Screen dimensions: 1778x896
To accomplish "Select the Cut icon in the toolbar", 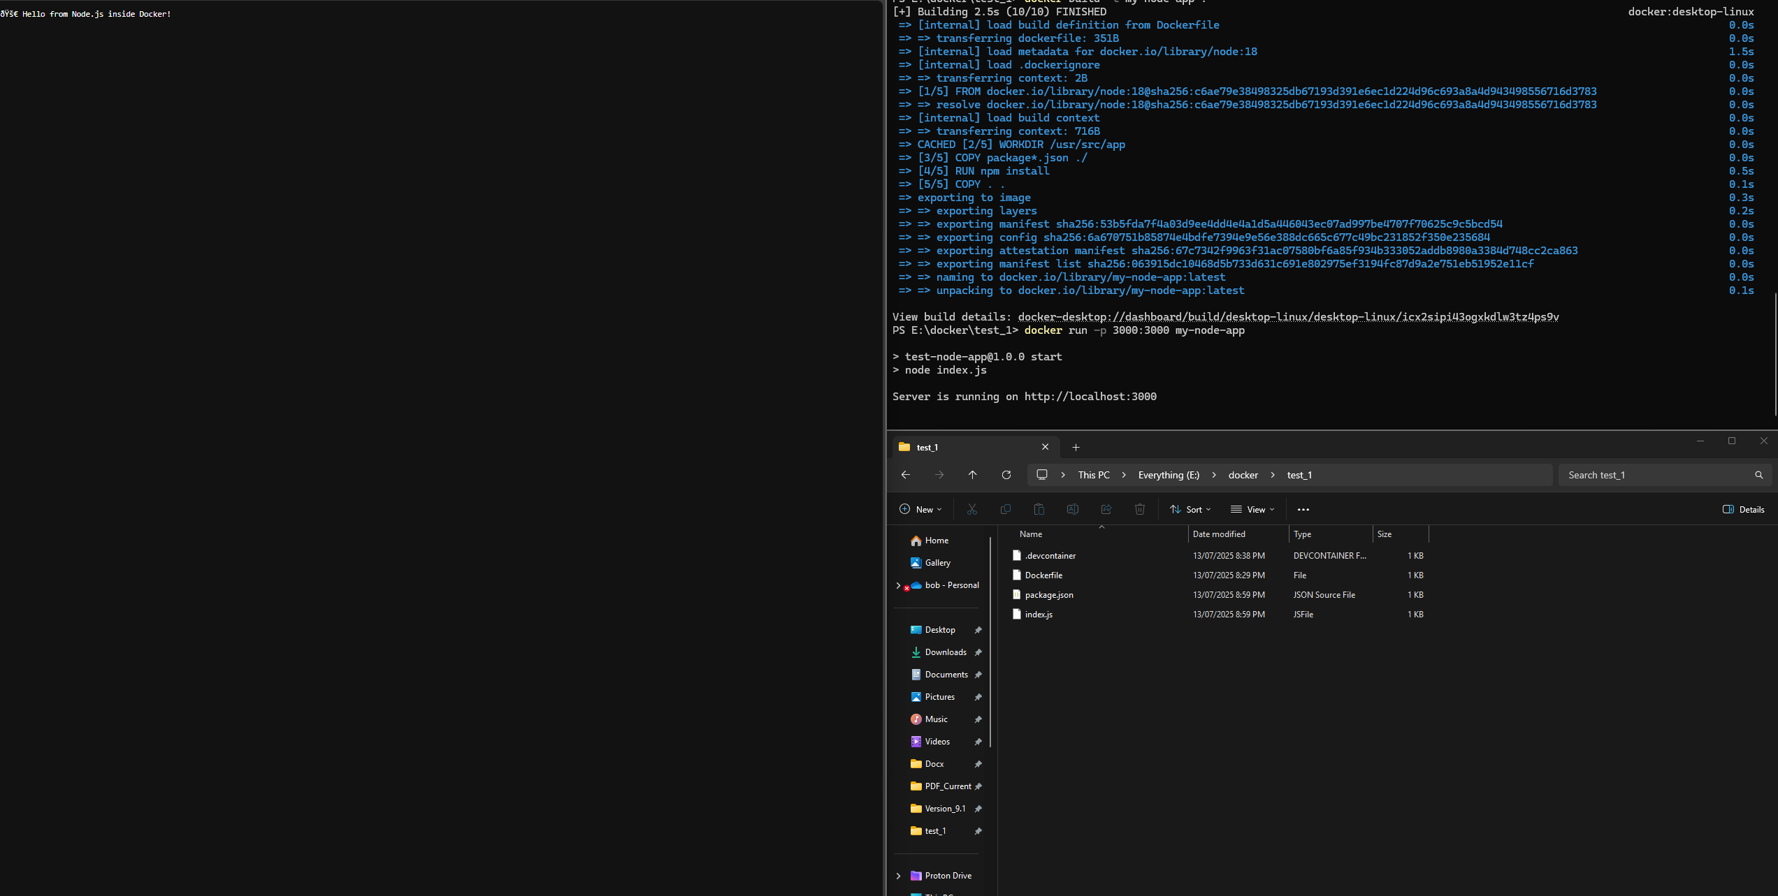I will click(971, 509).
